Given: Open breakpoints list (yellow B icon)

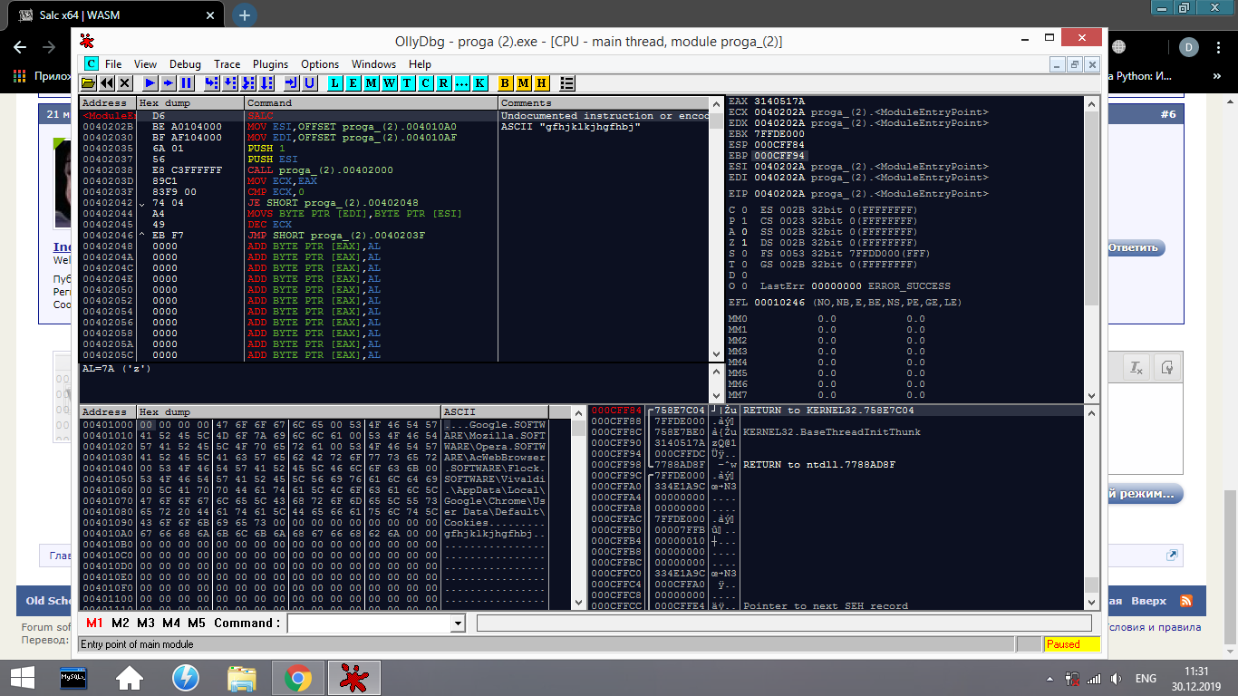Looking at the screenshot, I should click(x=506, y=83).
